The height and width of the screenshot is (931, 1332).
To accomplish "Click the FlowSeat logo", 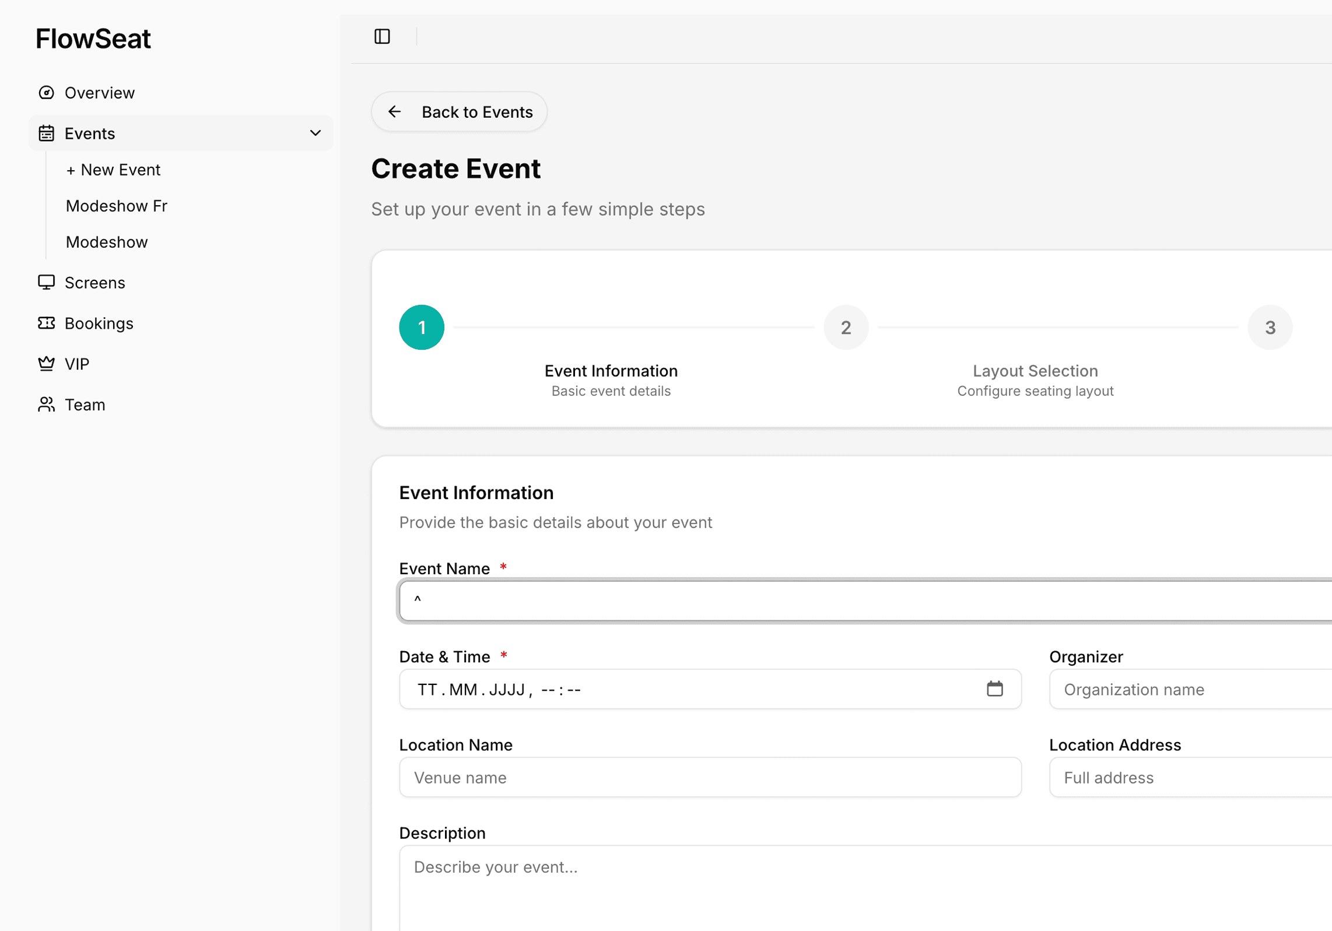I will click(93, 38).
